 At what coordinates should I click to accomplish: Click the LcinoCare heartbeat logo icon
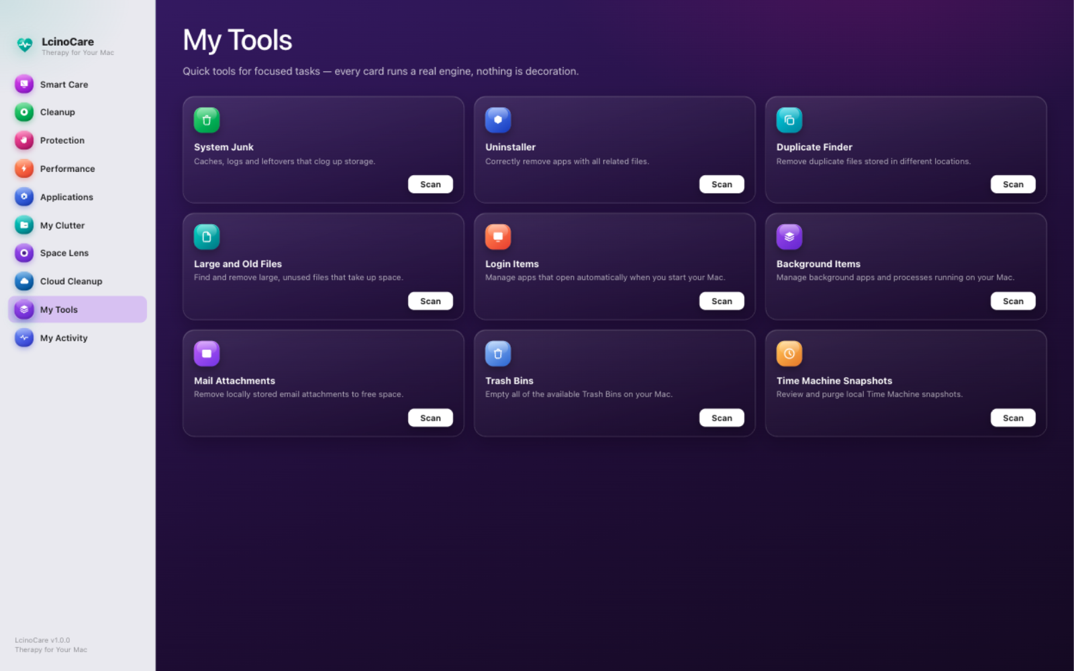(x=25, y=45)
